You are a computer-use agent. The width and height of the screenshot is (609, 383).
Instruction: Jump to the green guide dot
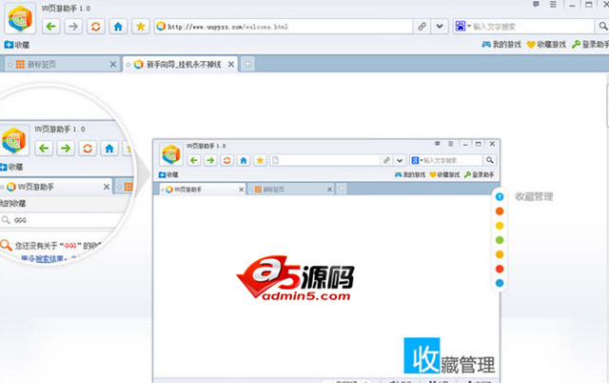pos(500,240)
